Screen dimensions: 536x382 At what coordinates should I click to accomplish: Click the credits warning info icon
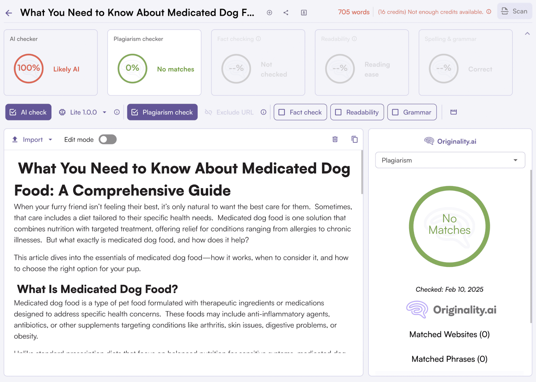(x=489, y=12)
